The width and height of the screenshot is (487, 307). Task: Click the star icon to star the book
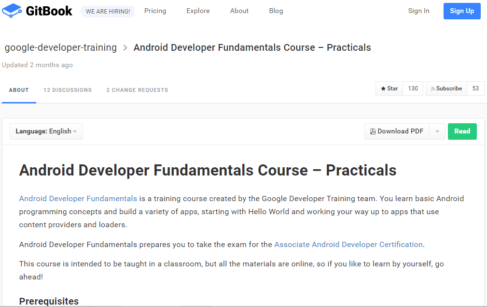[x=385, y=88]
